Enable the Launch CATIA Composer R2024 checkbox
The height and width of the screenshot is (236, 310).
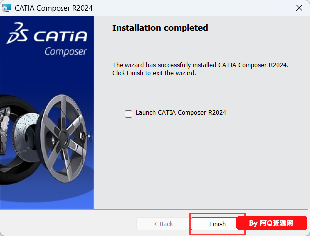coord(128,114)
